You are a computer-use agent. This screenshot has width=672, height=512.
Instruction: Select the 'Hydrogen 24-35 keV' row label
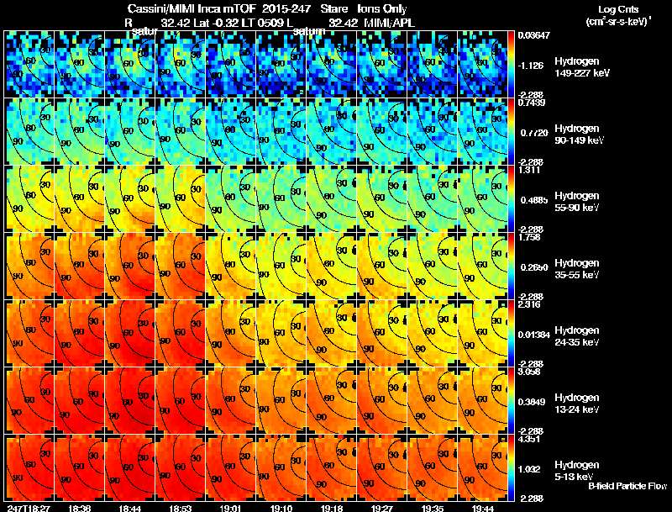click(577, 336)
